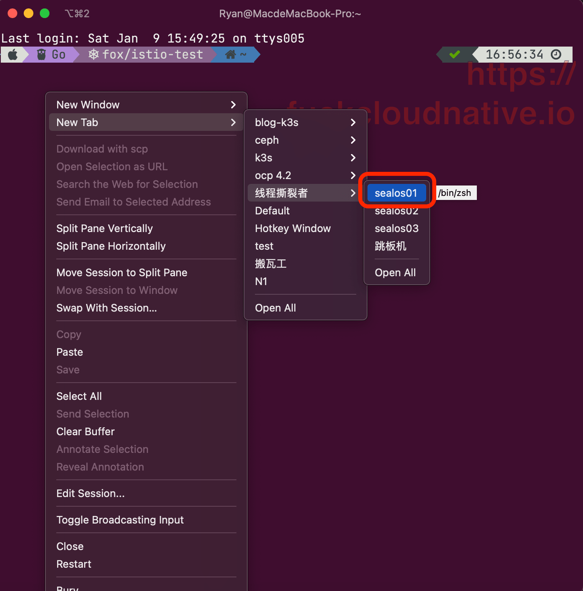The height and width of the screenshot is (591, 583).
Task: Click the window title Ryan@MacdeMacBook-Pro:~
Action: pos(290,14)
